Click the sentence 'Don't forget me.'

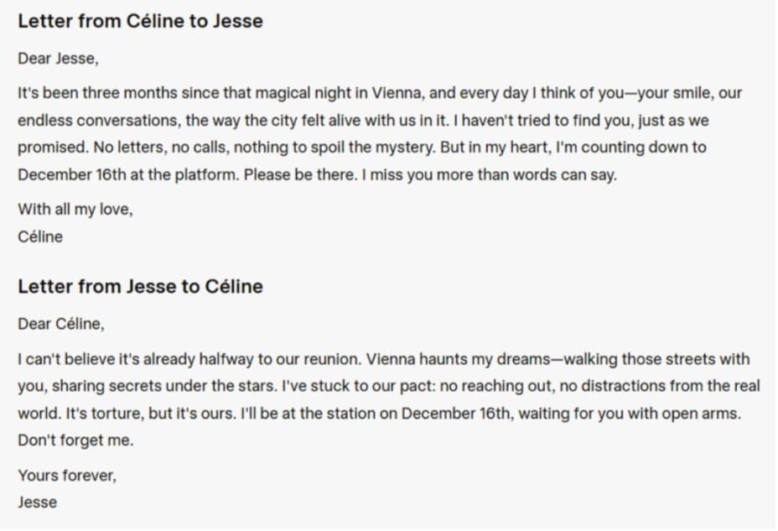(x=75, y=440)
